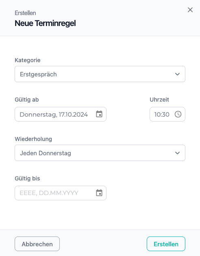This screenshot has width=200, height=256.
Task: Open the Jeden Donnerstag repetition selector
Action: point(100,153)
